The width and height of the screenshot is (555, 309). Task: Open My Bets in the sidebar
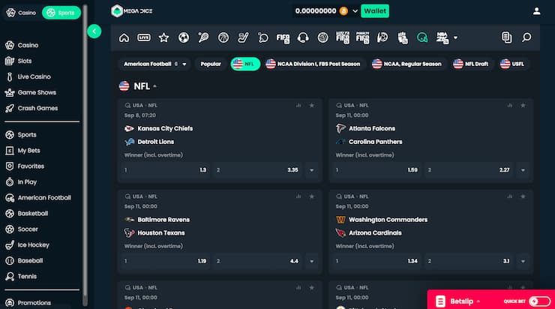pyautogui.click(x=23, y=151)
